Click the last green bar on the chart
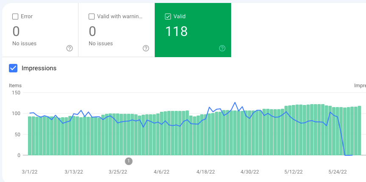This screenshot has height=182, width=366. point(360,131)
